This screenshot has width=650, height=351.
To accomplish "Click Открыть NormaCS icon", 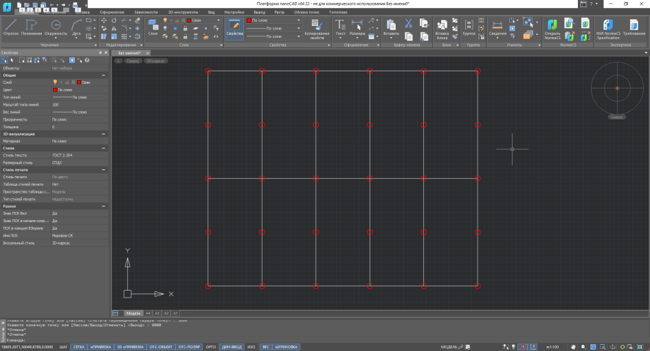I will tap(552, 29).
